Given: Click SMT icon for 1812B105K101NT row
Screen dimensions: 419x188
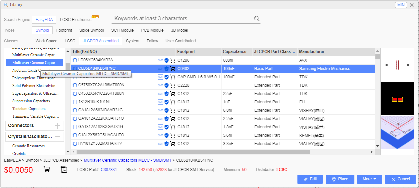Looking at the screenshot, I should tap(161, 102).
